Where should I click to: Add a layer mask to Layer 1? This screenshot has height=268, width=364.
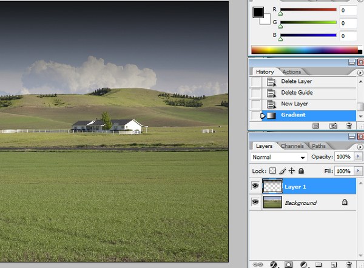[288, 264]
